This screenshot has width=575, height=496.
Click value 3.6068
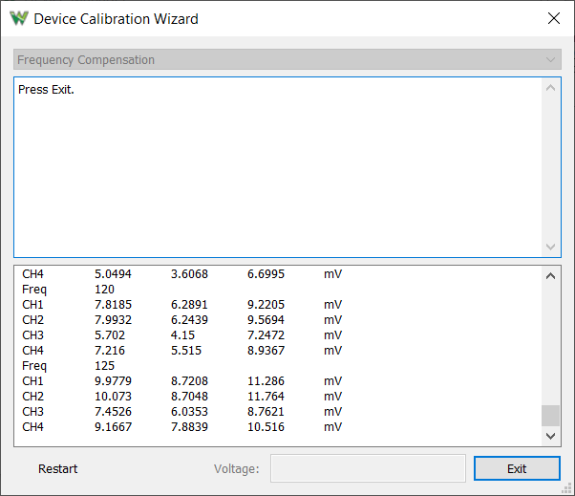pos(189,274)
